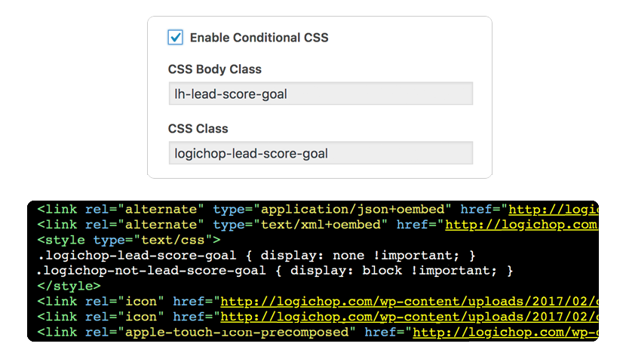Open the apple-touch-icon-precomposed href link
The width and height of the screenshot is (626, 362).
pyautogui.click(x=505, y=332)
